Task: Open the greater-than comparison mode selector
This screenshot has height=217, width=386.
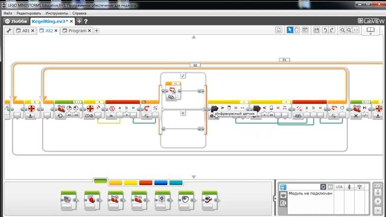Action: 111,116
